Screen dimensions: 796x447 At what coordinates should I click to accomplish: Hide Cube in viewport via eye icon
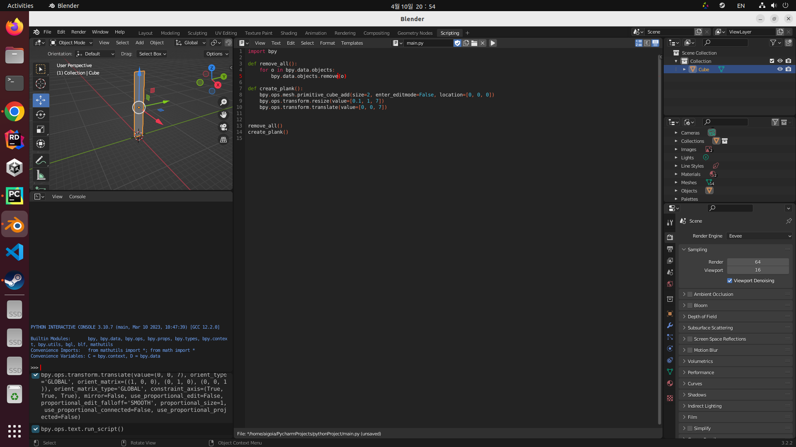point(780,69)
